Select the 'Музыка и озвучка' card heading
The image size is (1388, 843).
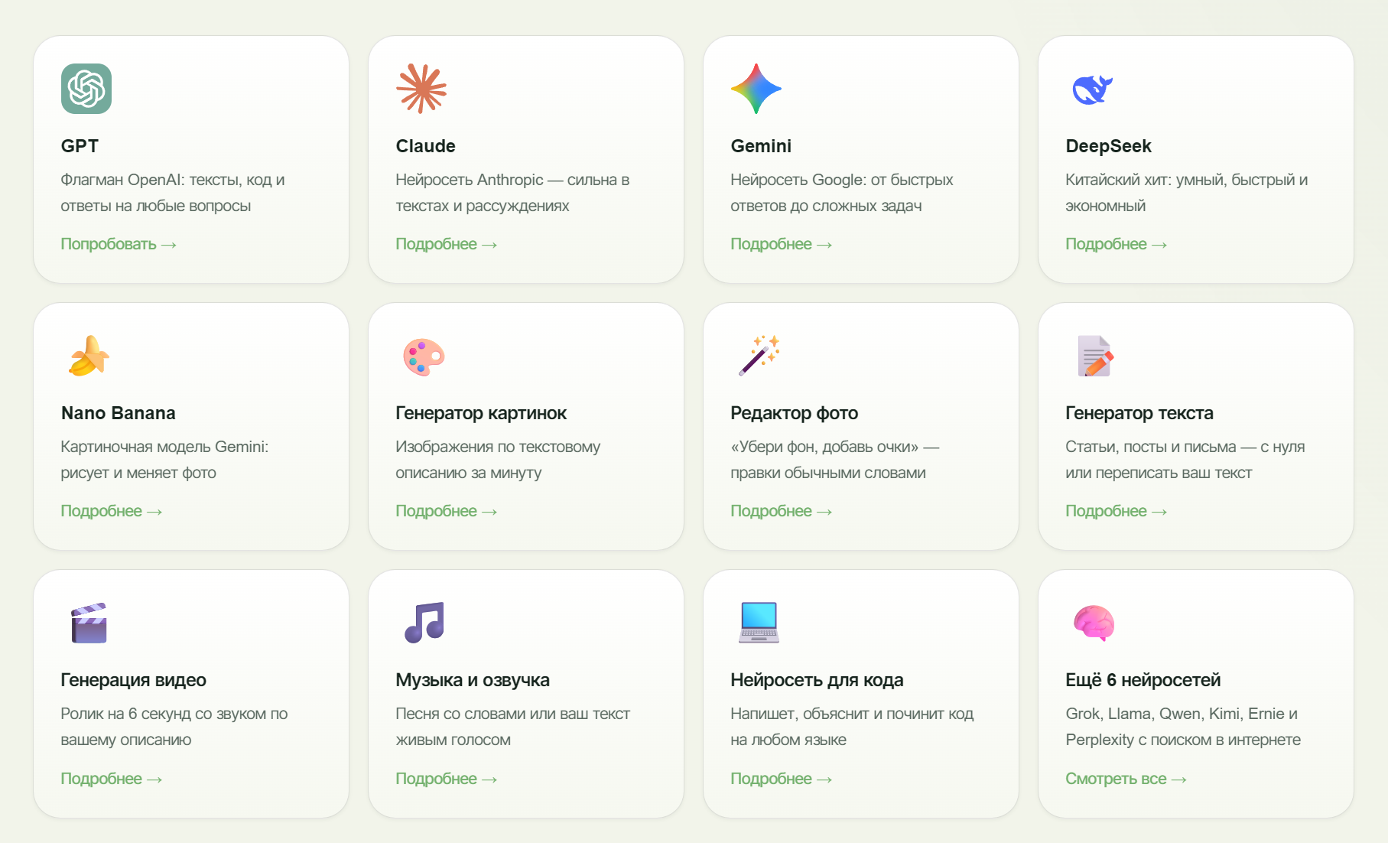[473, 680]
